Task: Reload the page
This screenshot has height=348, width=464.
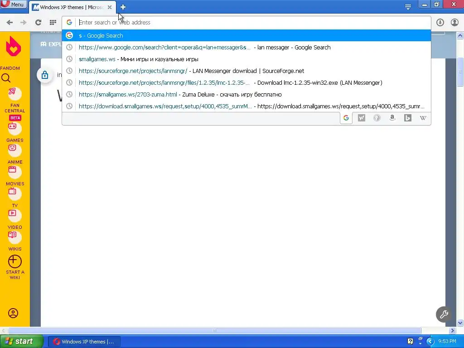Action: pos(38,23)
